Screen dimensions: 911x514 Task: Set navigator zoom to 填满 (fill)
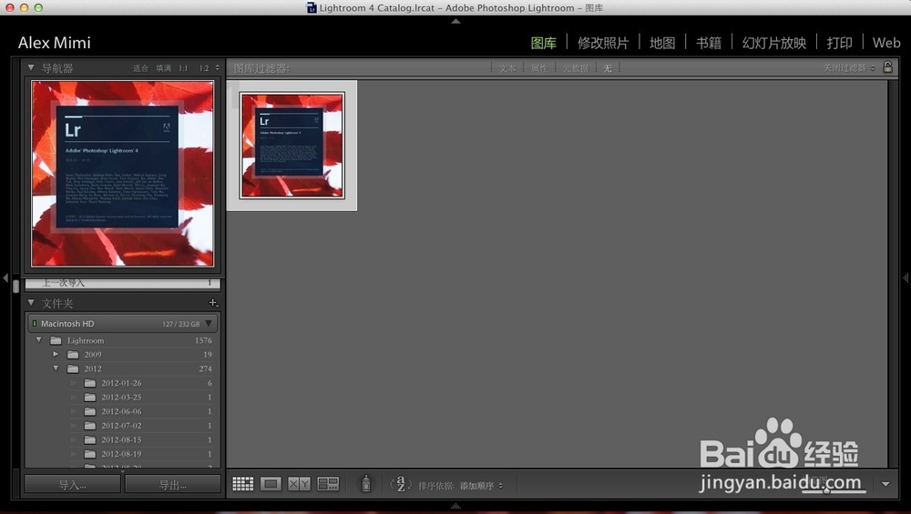point(163,68)
